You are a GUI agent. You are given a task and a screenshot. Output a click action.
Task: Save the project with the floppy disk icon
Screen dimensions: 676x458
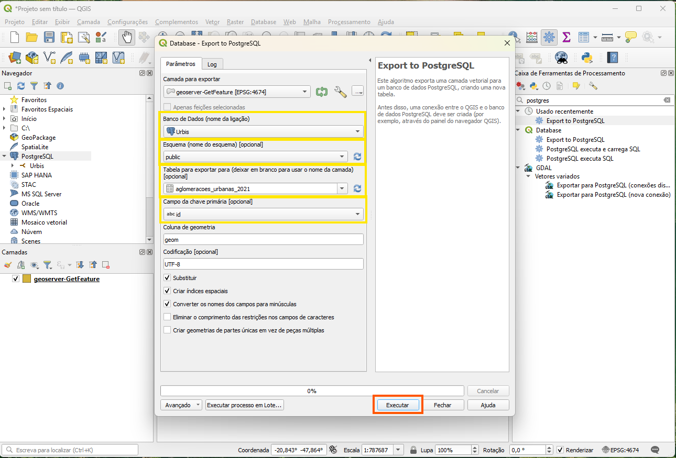click(49, 37)
